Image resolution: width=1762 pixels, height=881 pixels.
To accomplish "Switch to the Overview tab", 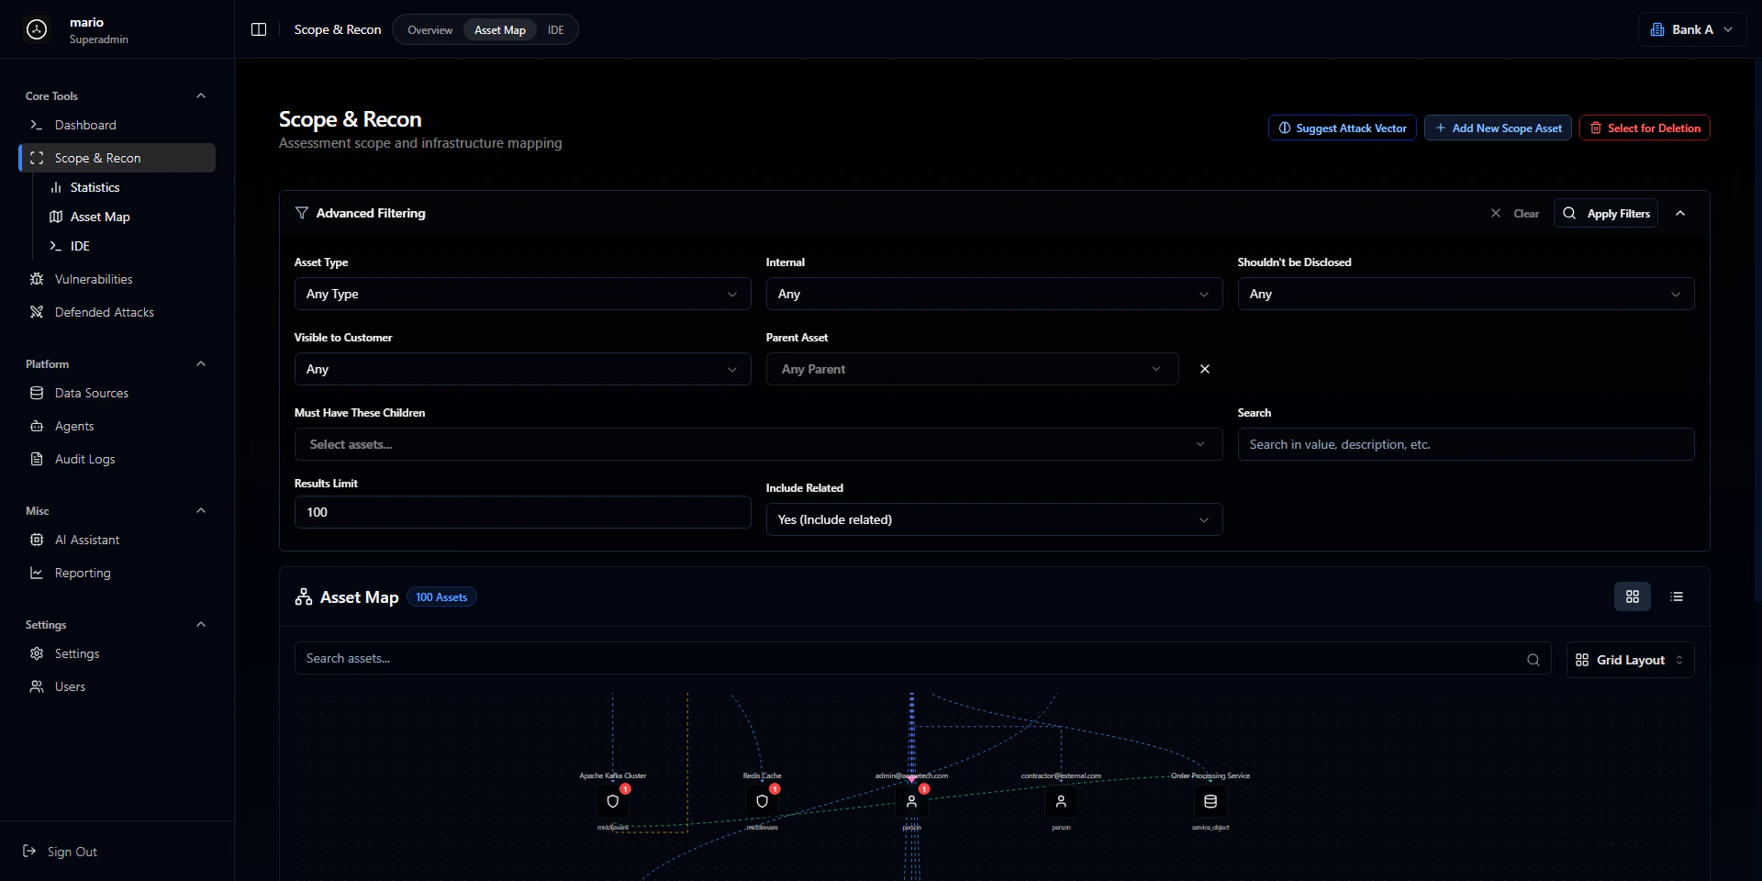I will 429,29.
